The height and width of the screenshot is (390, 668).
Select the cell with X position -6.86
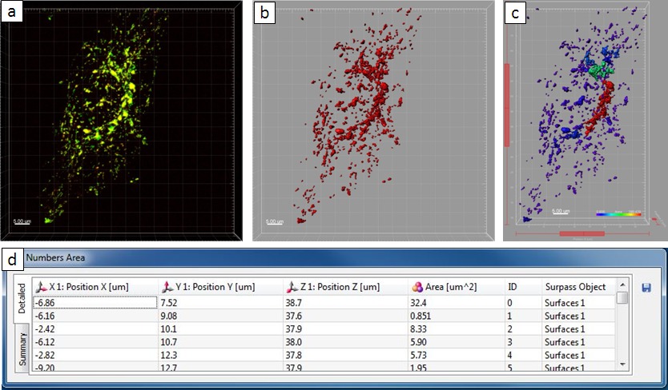95,303
